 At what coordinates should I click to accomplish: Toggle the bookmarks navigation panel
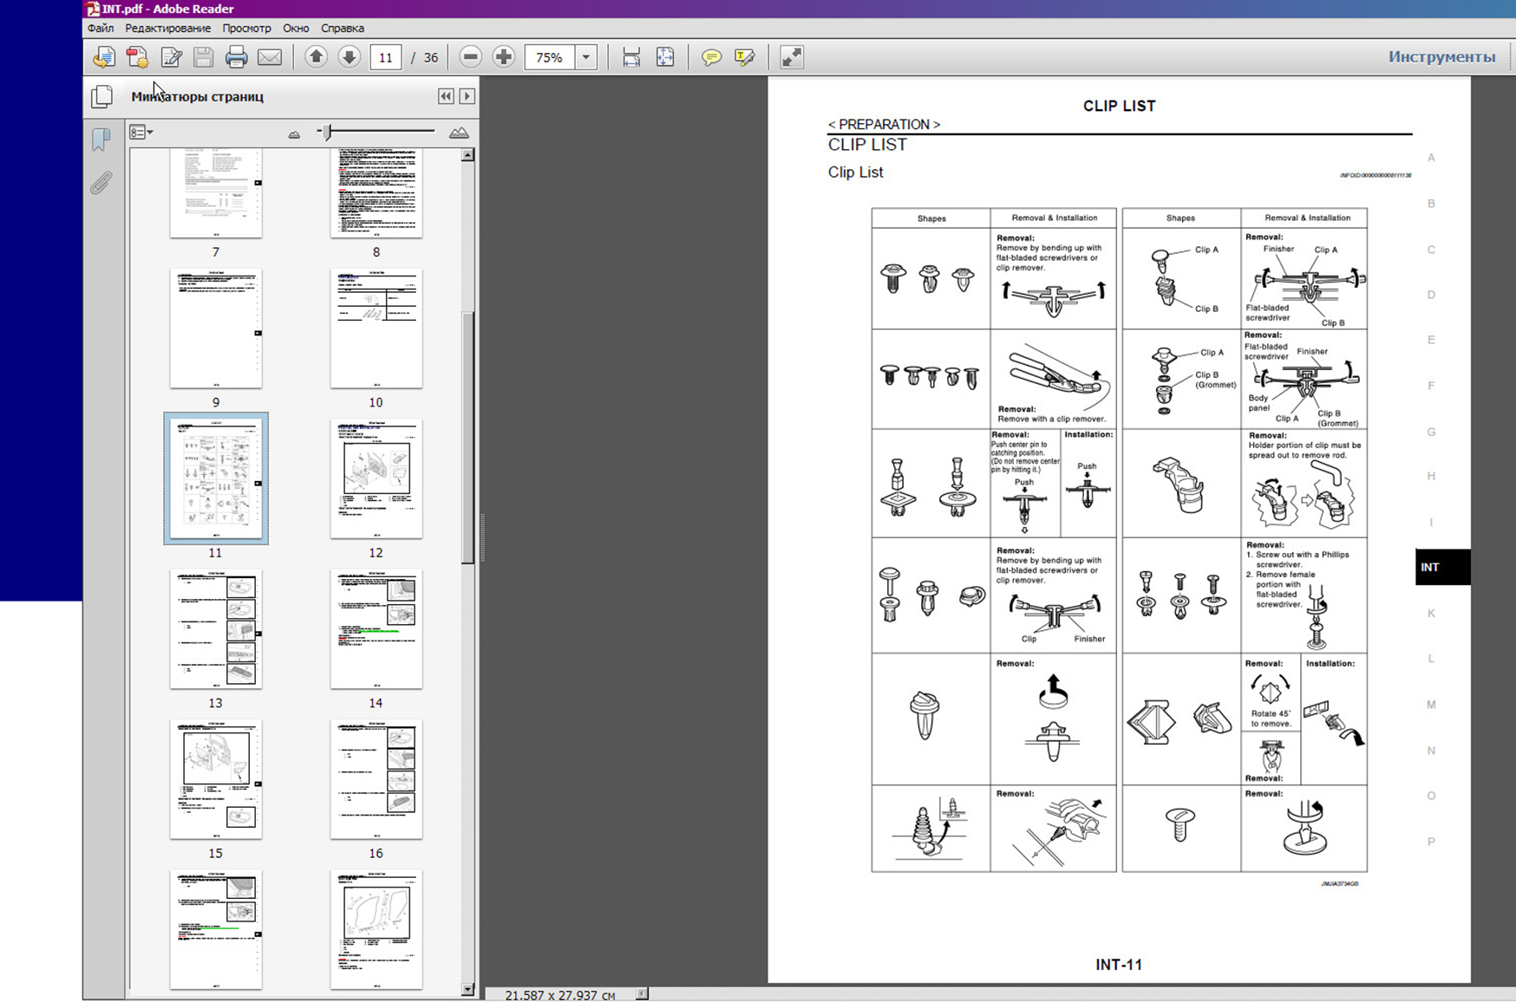pos(101,140)
